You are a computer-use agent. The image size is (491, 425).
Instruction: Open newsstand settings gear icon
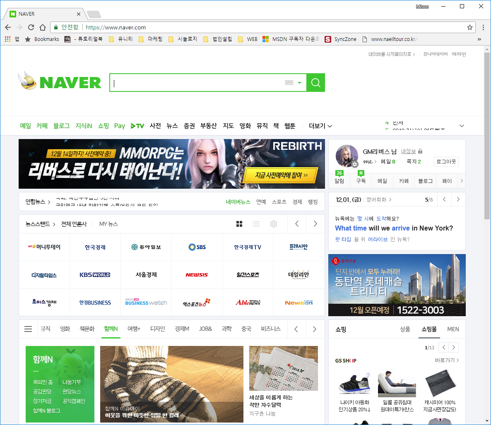point(274,224)
